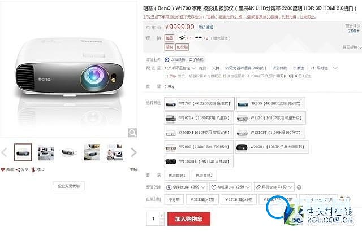Open the 3-year full warranty ¥359 dropdown
362x232 pixels.
[186, 187]
